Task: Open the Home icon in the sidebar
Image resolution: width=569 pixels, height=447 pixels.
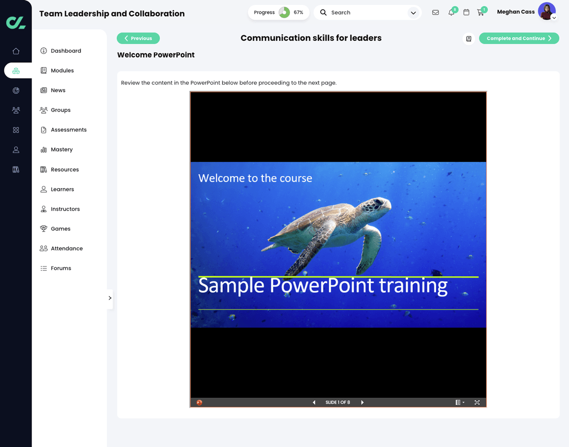Action: click(x=16, y=51)
